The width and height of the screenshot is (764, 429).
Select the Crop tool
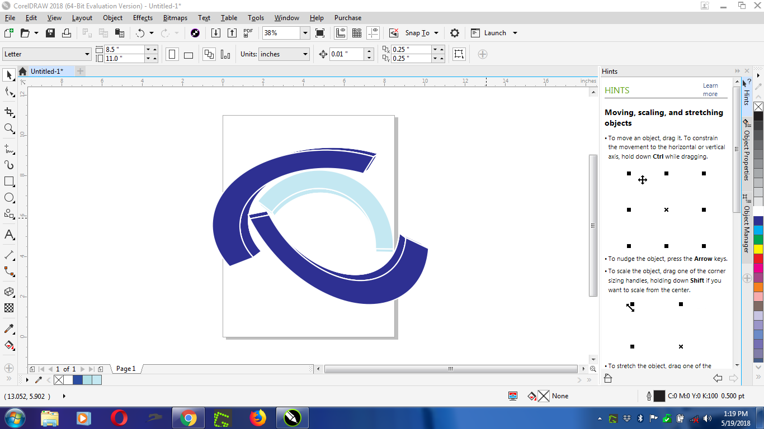(9, 112)
